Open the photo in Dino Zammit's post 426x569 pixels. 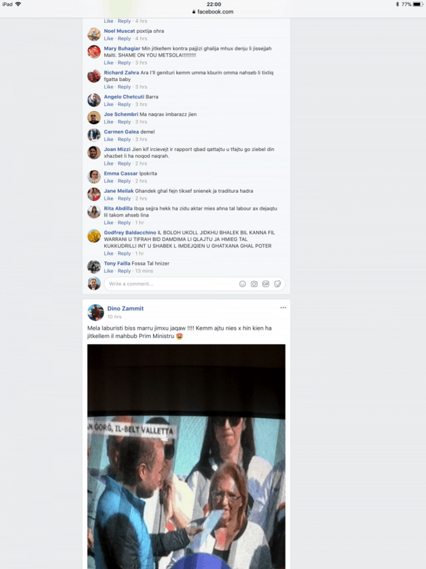point(186,457)
